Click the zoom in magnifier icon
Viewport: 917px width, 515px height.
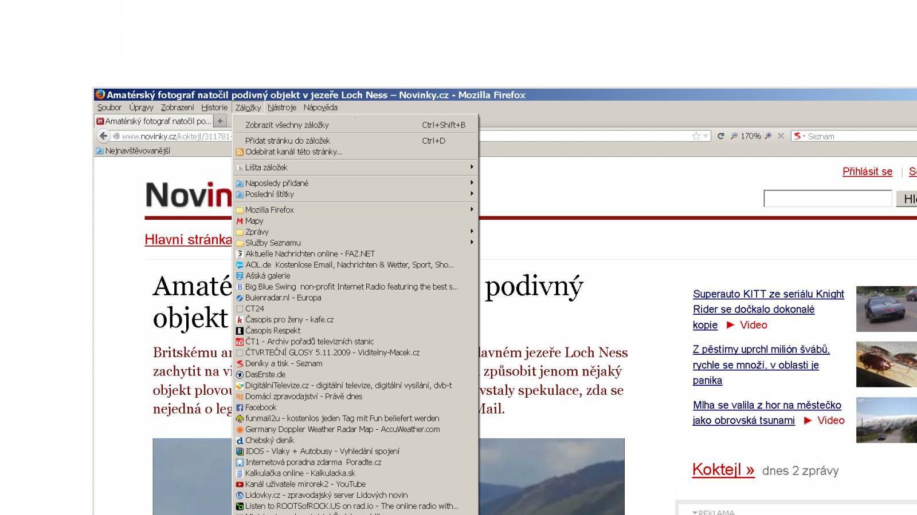tap(768, 136)
